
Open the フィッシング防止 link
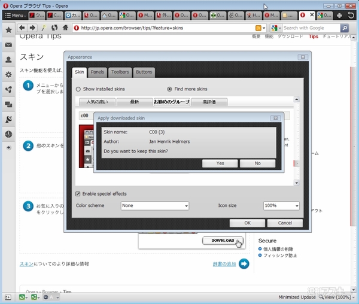280,256
